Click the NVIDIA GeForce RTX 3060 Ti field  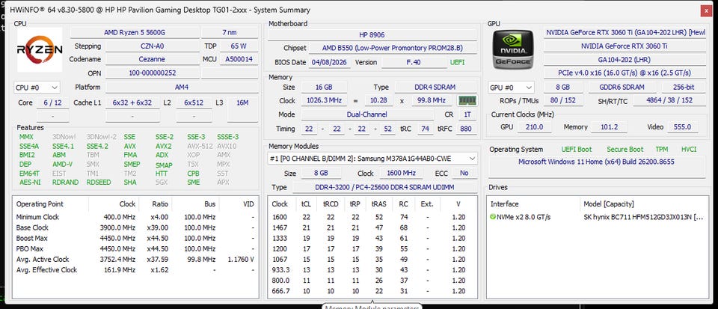pos(625,46)
